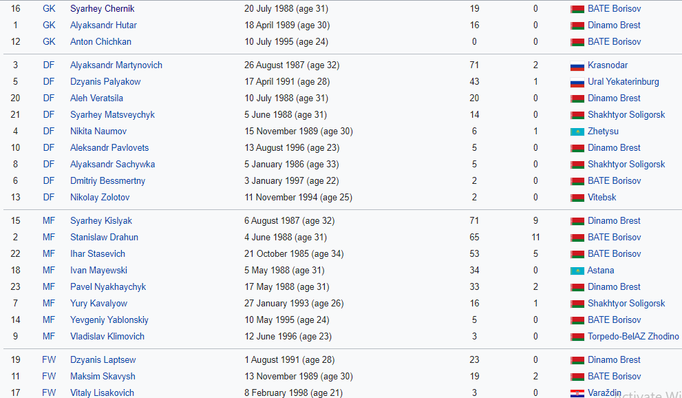Click MF position link for Ivan Mayewski
682x398 pixels.
pos(49,271)
